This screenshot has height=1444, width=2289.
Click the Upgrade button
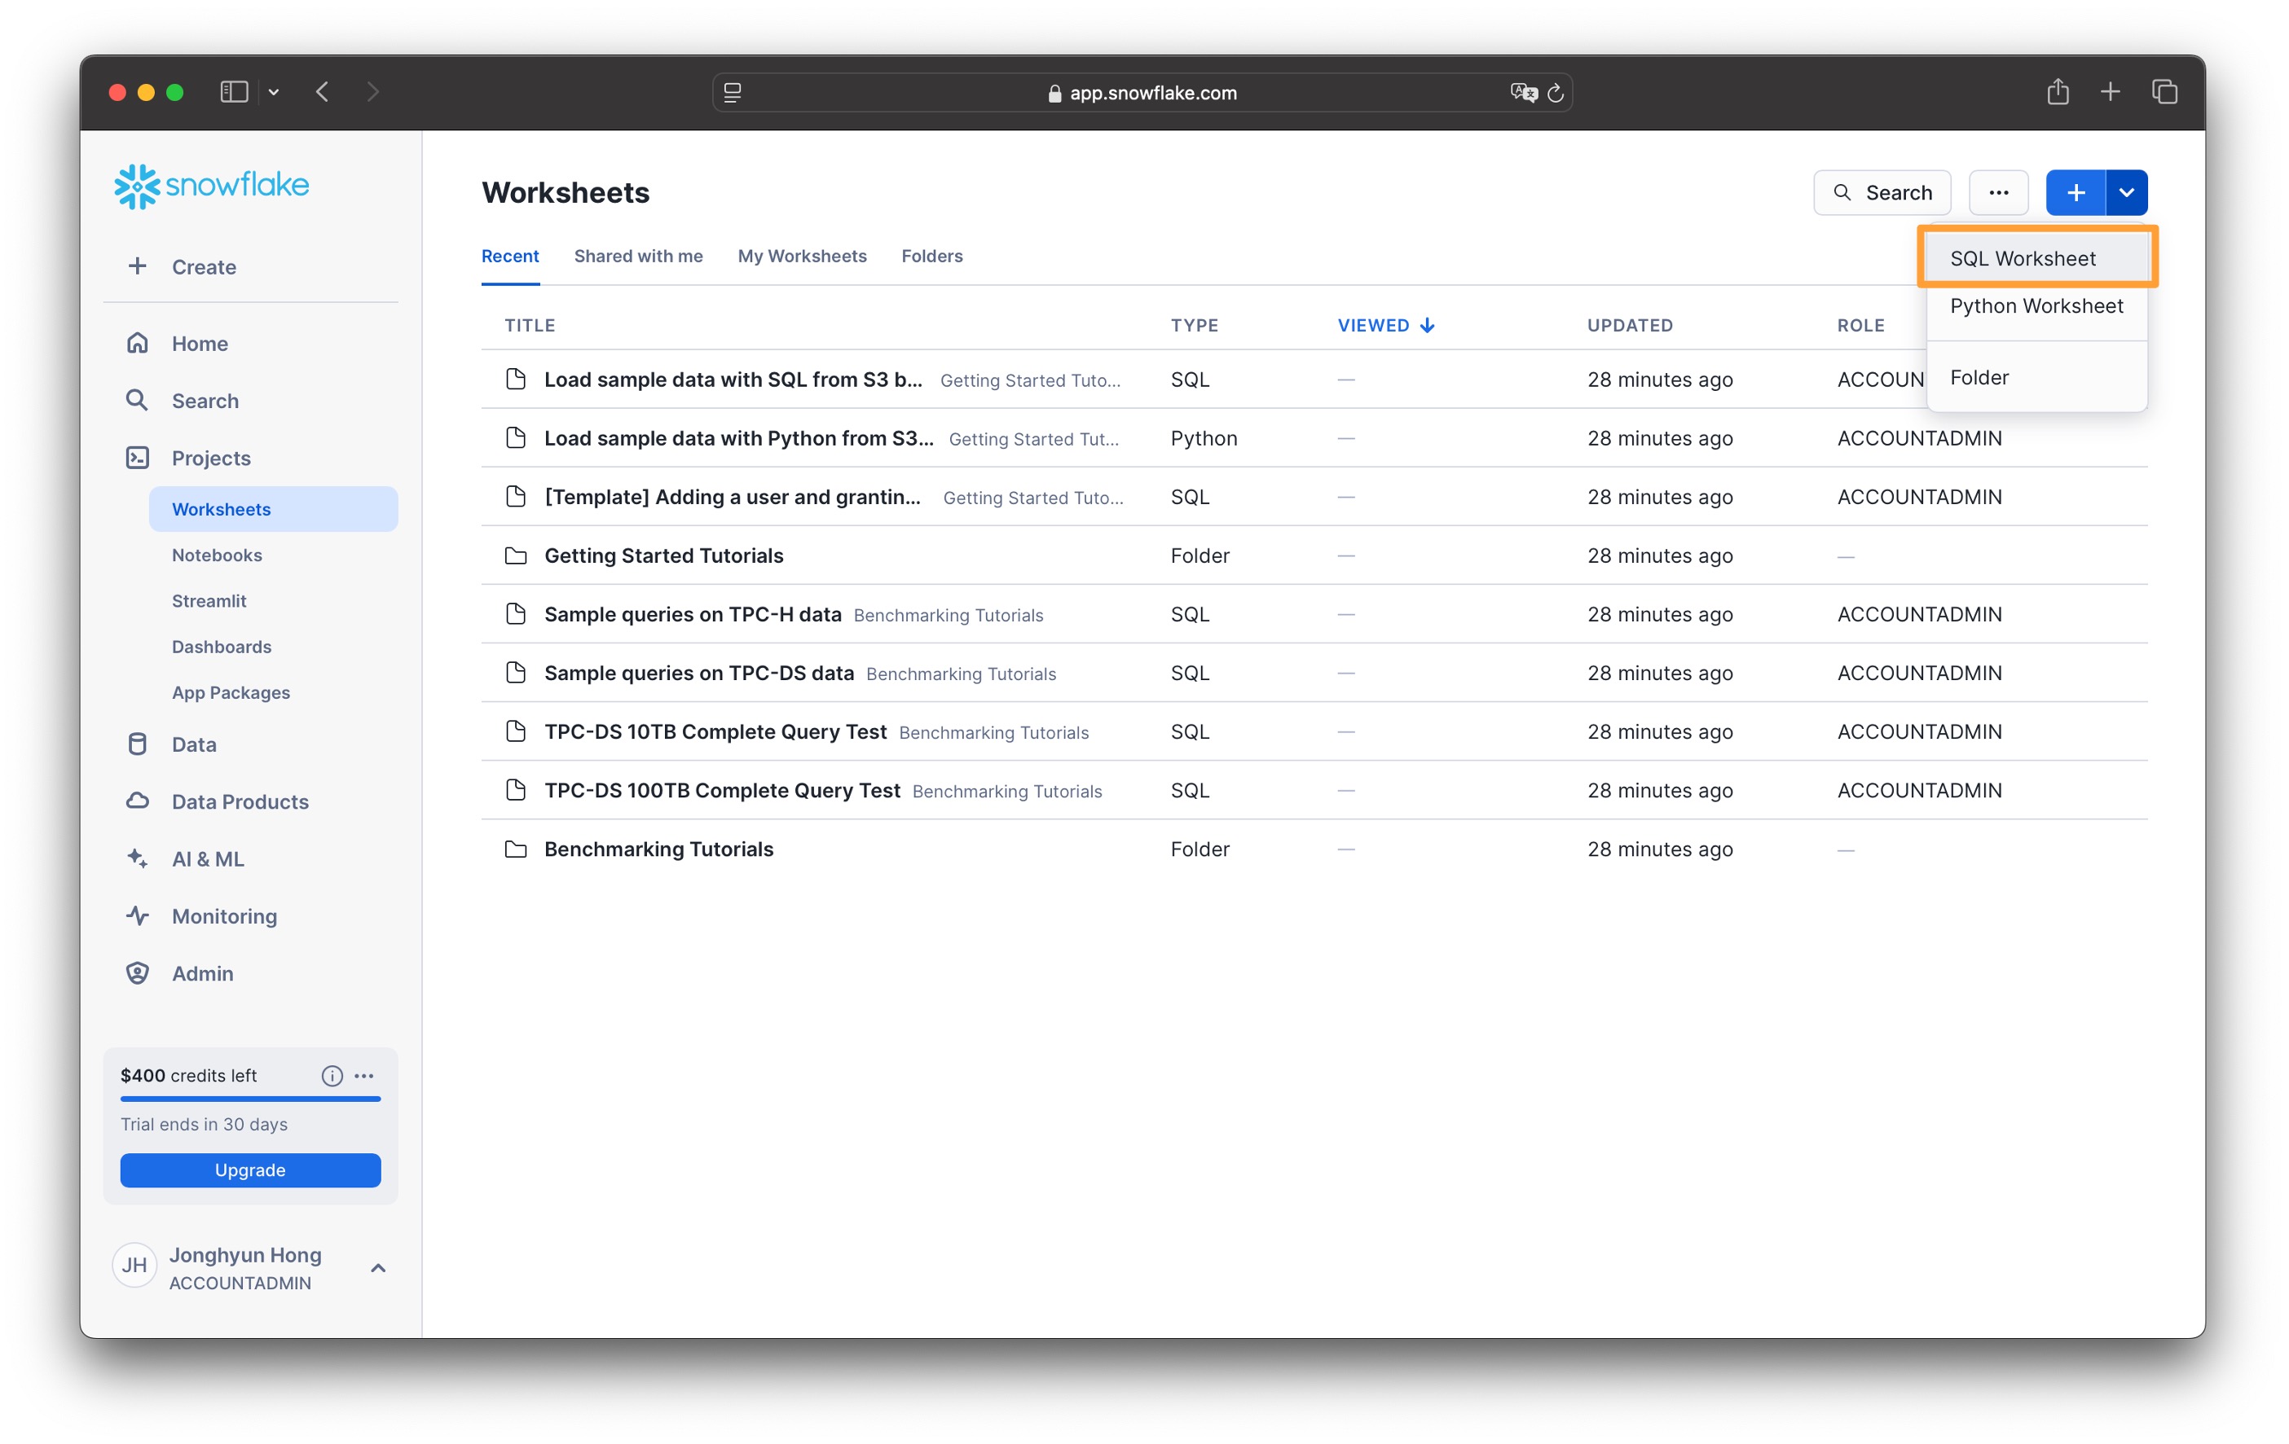(x=250, y=1170)
